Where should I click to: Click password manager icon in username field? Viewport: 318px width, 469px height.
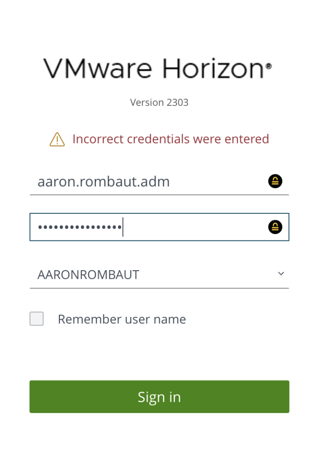[275, 181]
